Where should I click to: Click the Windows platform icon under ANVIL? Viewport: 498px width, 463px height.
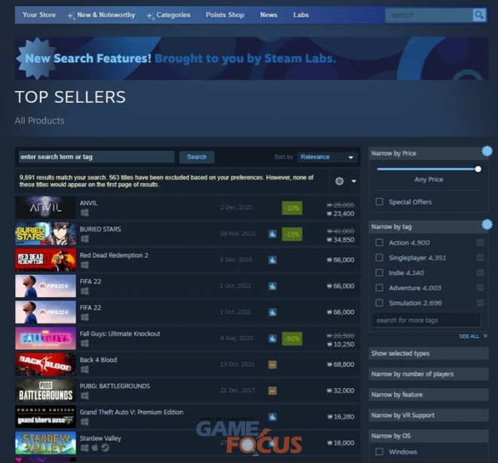85,213
